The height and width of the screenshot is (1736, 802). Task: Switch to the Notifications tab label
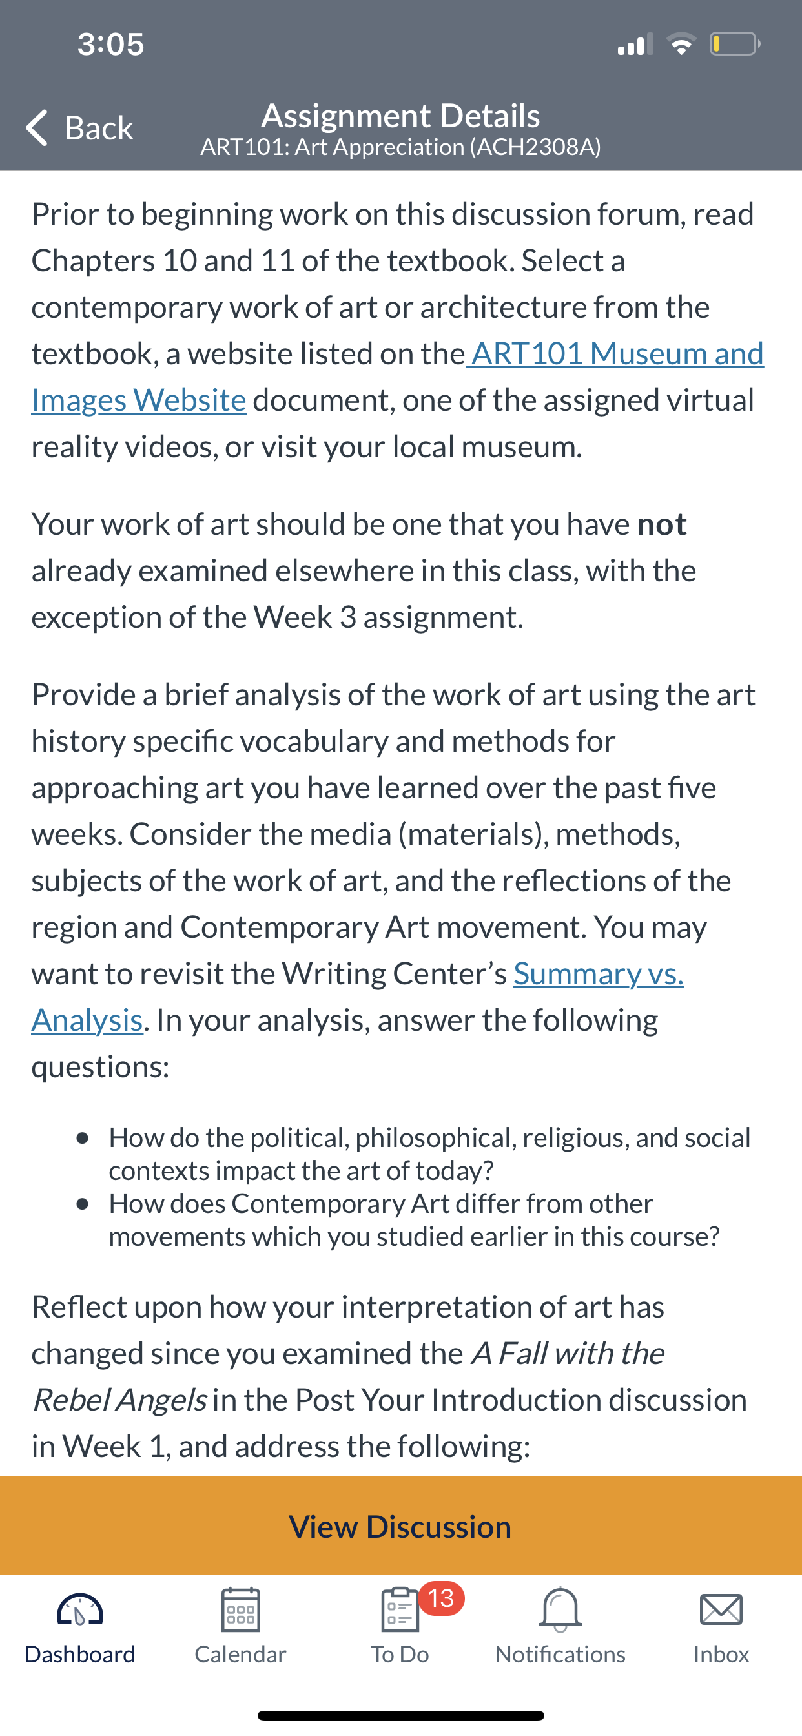tap(560, 1654)
